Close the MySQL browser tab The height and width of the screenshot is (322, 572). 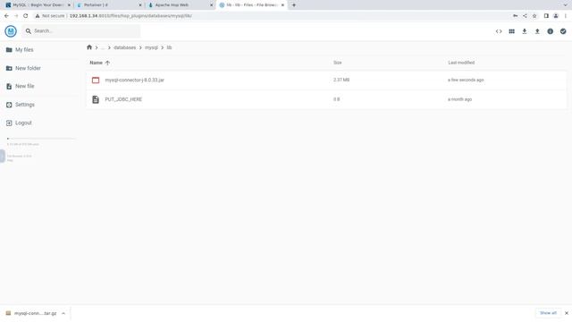(69, 5)
